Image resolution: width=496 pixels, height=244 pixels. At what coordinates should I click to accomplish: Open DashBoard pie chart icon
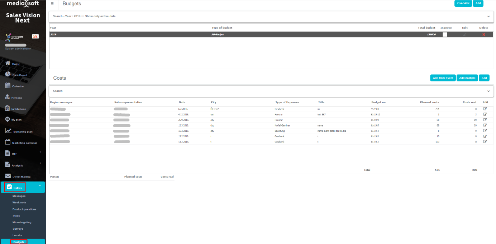coord(8,75)
